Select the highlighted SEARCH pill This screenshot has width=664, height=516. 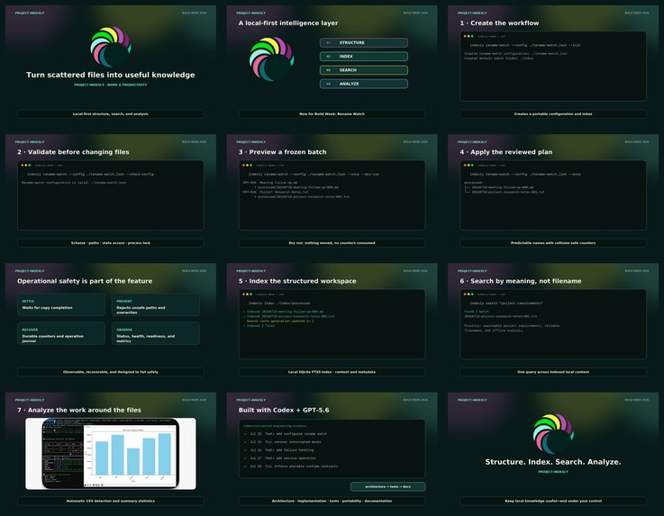(x=364, y=70)
